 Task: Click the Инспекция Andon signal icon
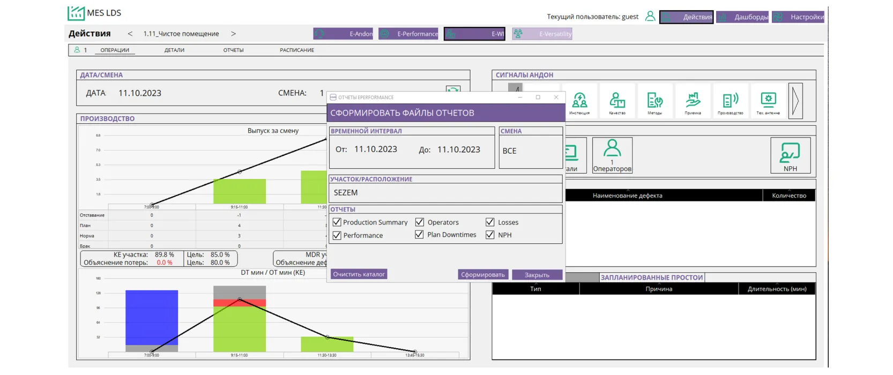click(579, 101)
